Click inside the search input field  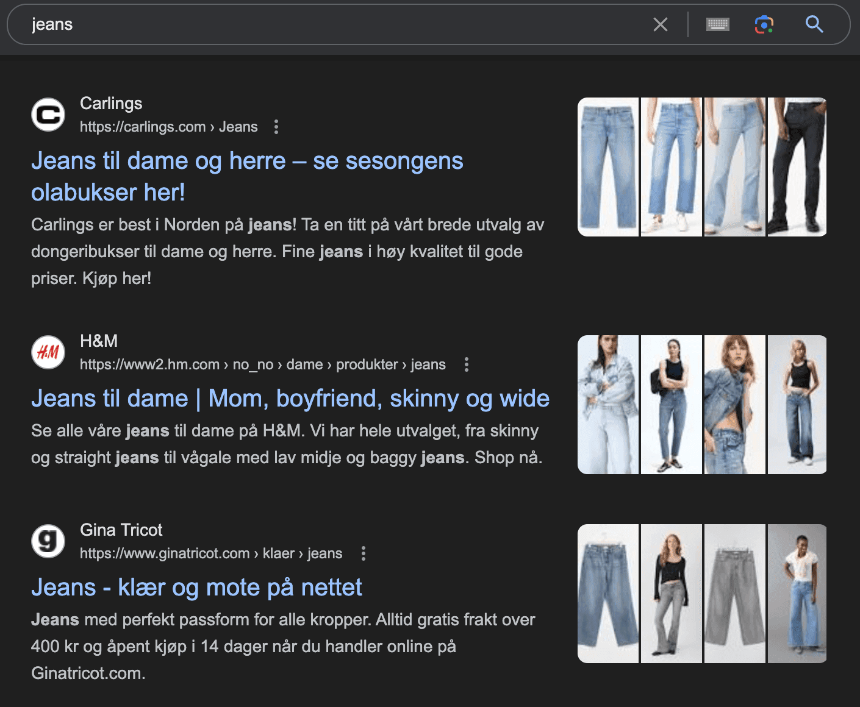pos(244,24)
